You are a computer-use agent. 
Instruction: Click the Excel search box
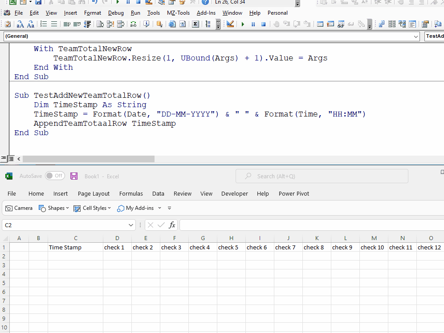(x=322, y=176)
